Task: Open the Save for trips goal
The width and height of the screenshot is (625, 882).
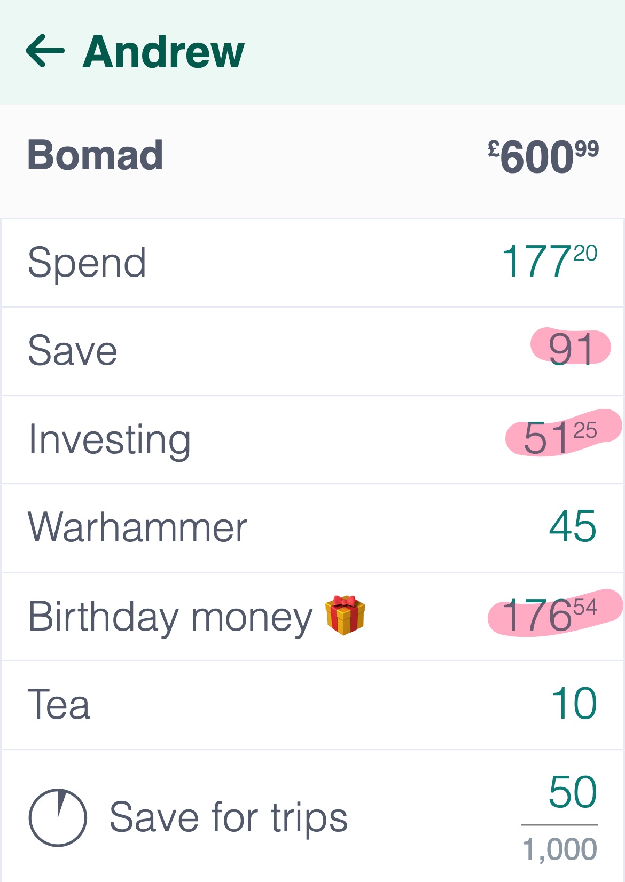Action: pos(312,816)
